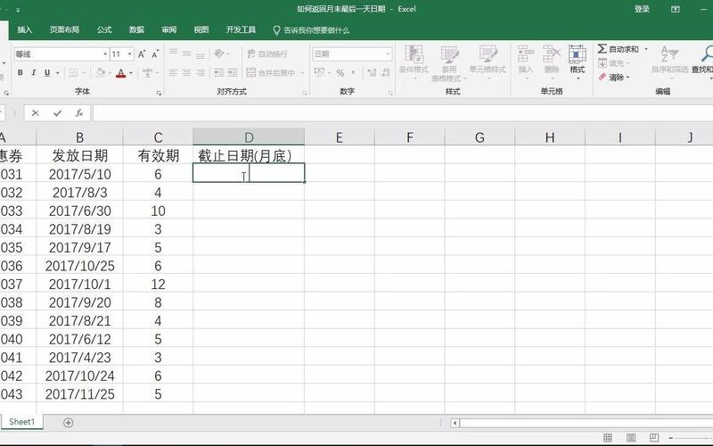This screenshot has height=446, width=713.
Task: Click the text orientation icon
Action: click(219, 54)
